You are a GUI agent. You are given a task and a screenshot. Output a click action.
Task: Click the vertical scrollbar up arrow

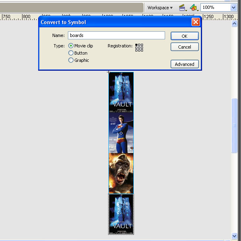pyautogui.click(x=234, y=24)
